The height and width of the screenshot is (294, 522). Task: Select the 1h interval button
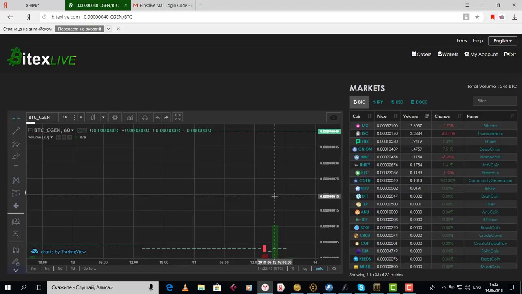[65, 117]
